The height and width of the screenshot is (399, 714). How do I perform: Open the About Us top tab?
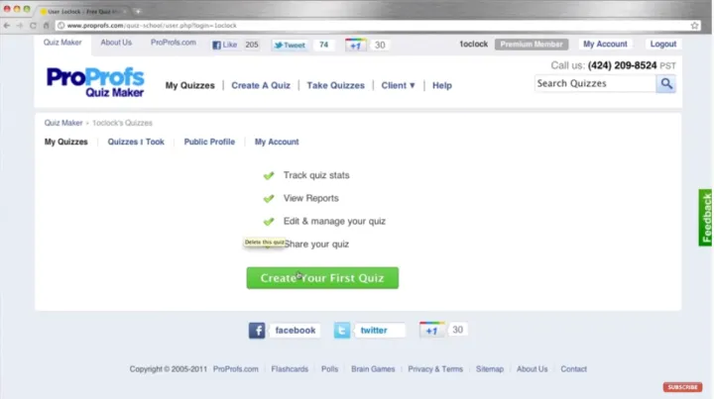[116, 43]
